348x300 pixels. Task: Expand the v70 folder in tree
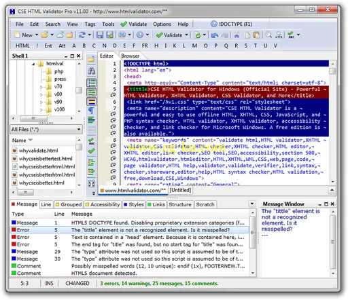click(x=41, y=87)
